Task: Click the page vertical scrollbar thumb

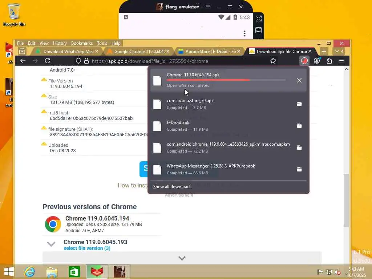Action: pyautogui.click(x=346, y=201)
